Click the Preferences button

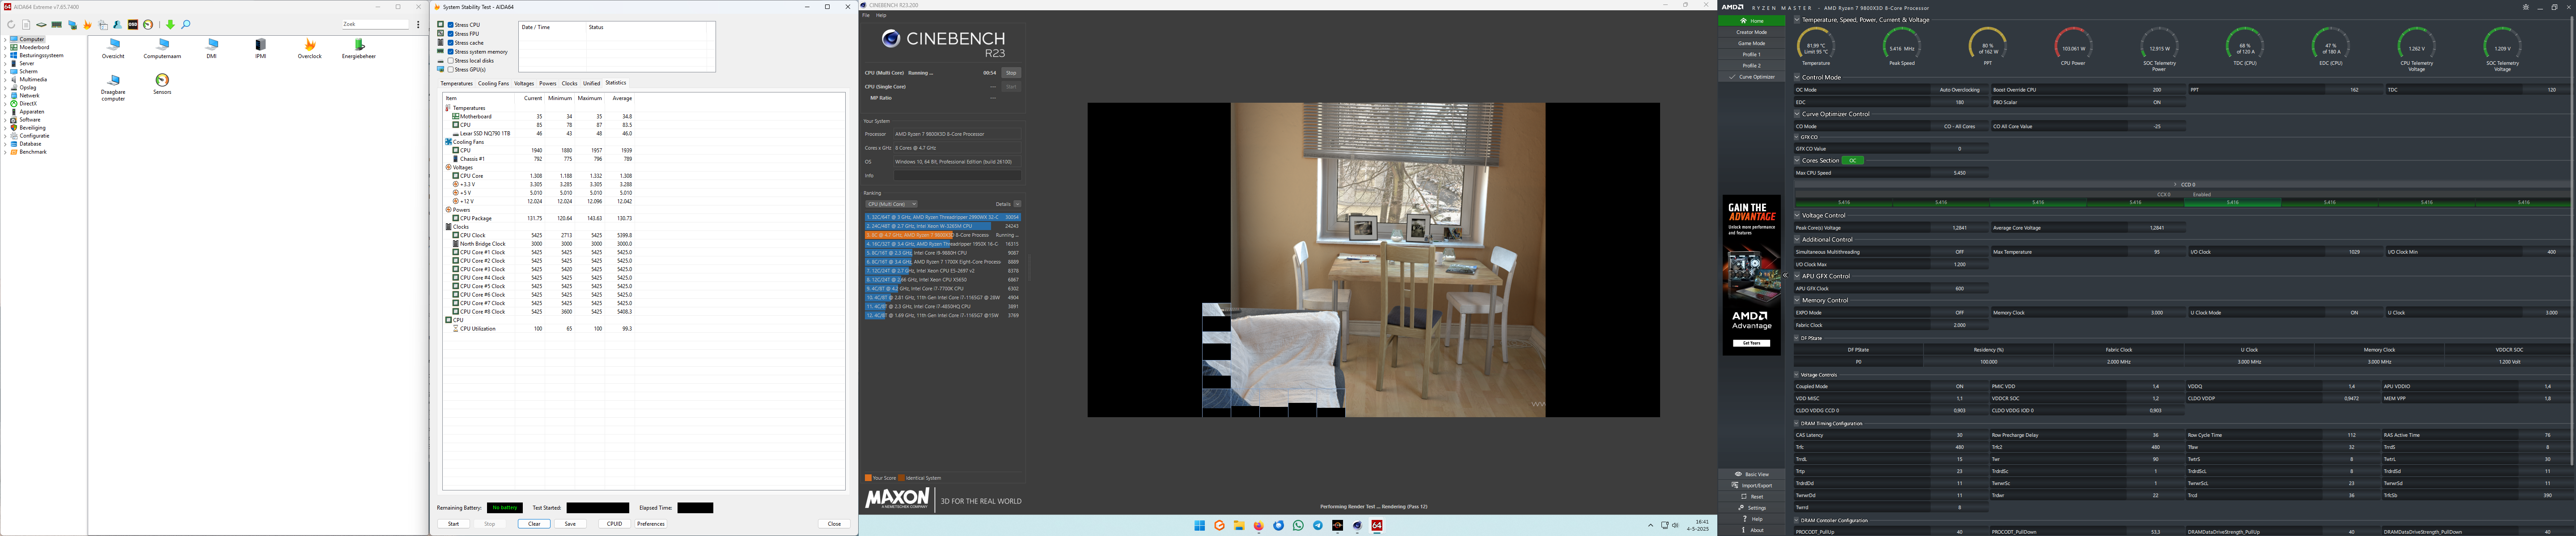pyautogui.click(x=651, y=523)
